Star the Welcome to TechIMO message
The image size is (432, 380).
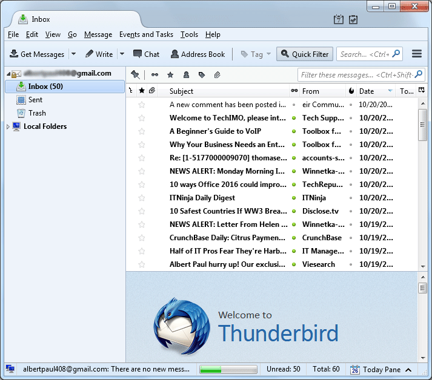[142, 118]
